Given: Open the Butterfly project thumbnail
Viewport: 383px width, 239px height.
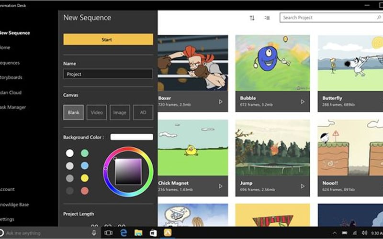Looking at the screenshot, I should coord(350,63).
